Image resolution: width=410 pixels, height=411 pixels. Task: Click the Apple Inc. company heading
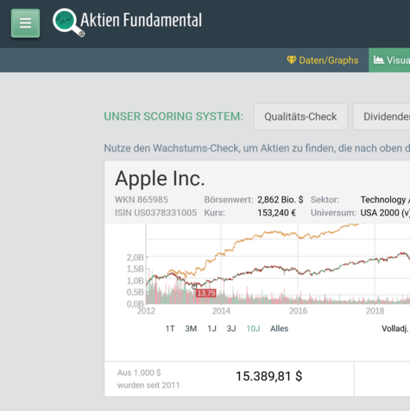tap(160, 178)
